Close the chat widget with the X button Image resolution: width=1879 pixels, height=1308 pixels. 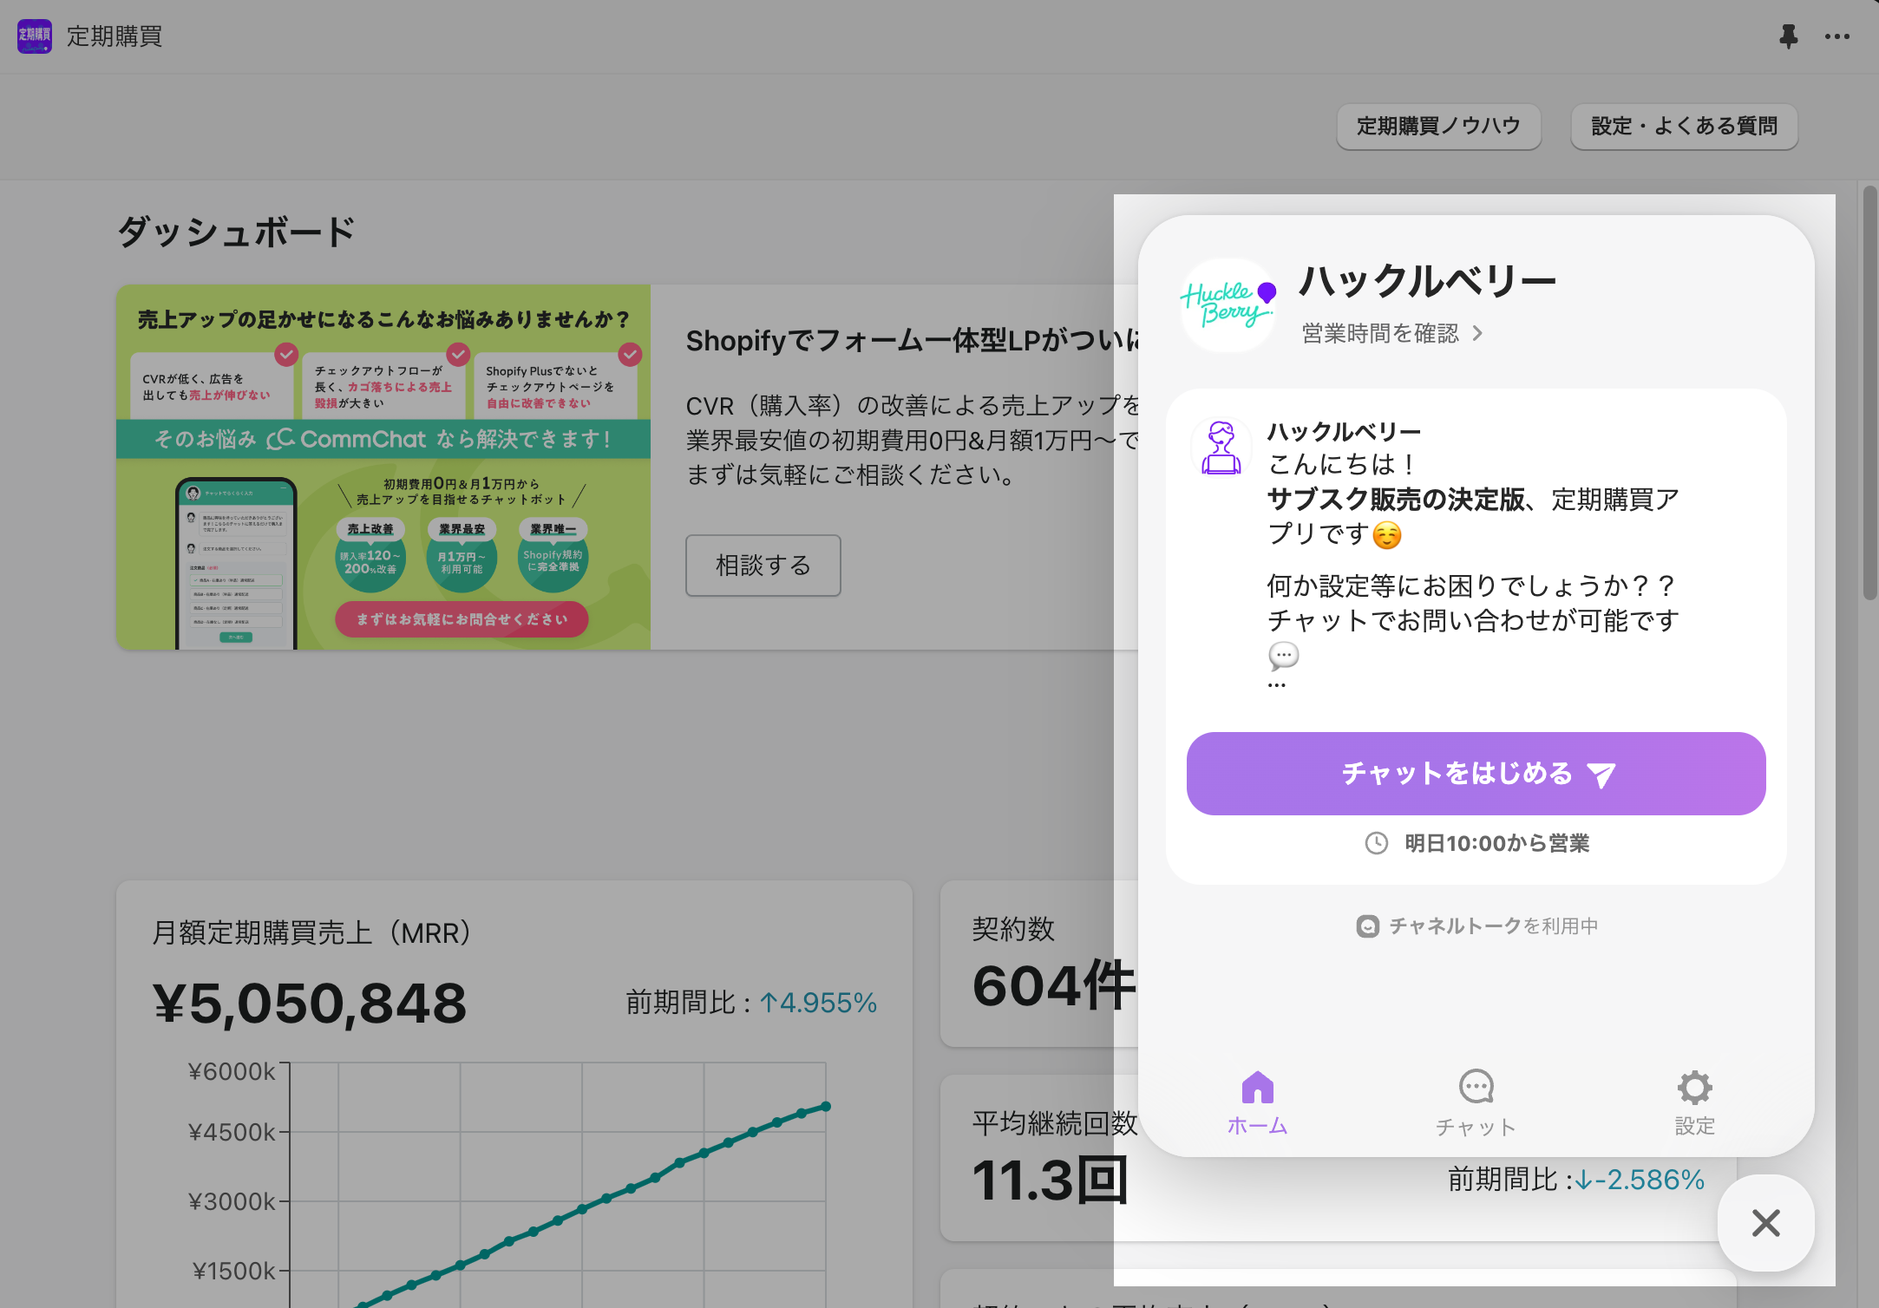click(x=1765, y=1223)
